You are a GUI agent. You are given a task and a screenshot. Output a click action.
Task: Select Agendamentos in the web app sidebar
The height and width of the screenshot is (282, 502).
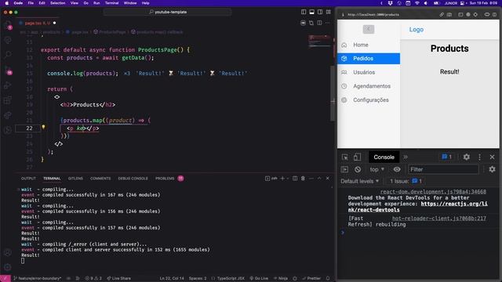point(369,86)
